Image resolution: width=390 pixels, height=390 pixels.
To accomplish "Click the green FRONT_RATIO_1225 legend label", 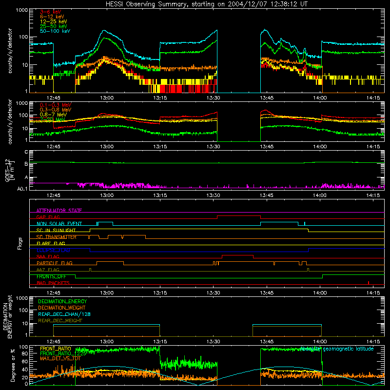I will pos(63,353).
